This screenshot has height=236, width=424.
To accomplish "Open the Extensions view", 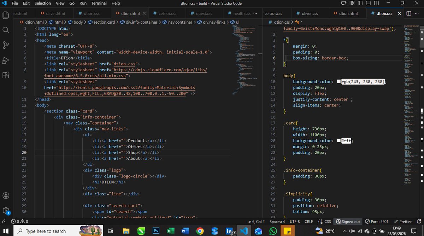I will coord(6,75).
